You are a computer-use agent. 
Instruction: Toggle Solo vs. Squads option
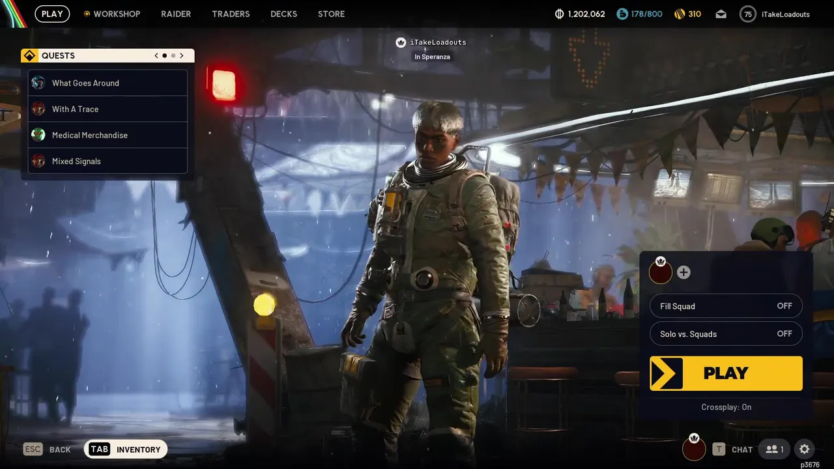tap(726, 334)
